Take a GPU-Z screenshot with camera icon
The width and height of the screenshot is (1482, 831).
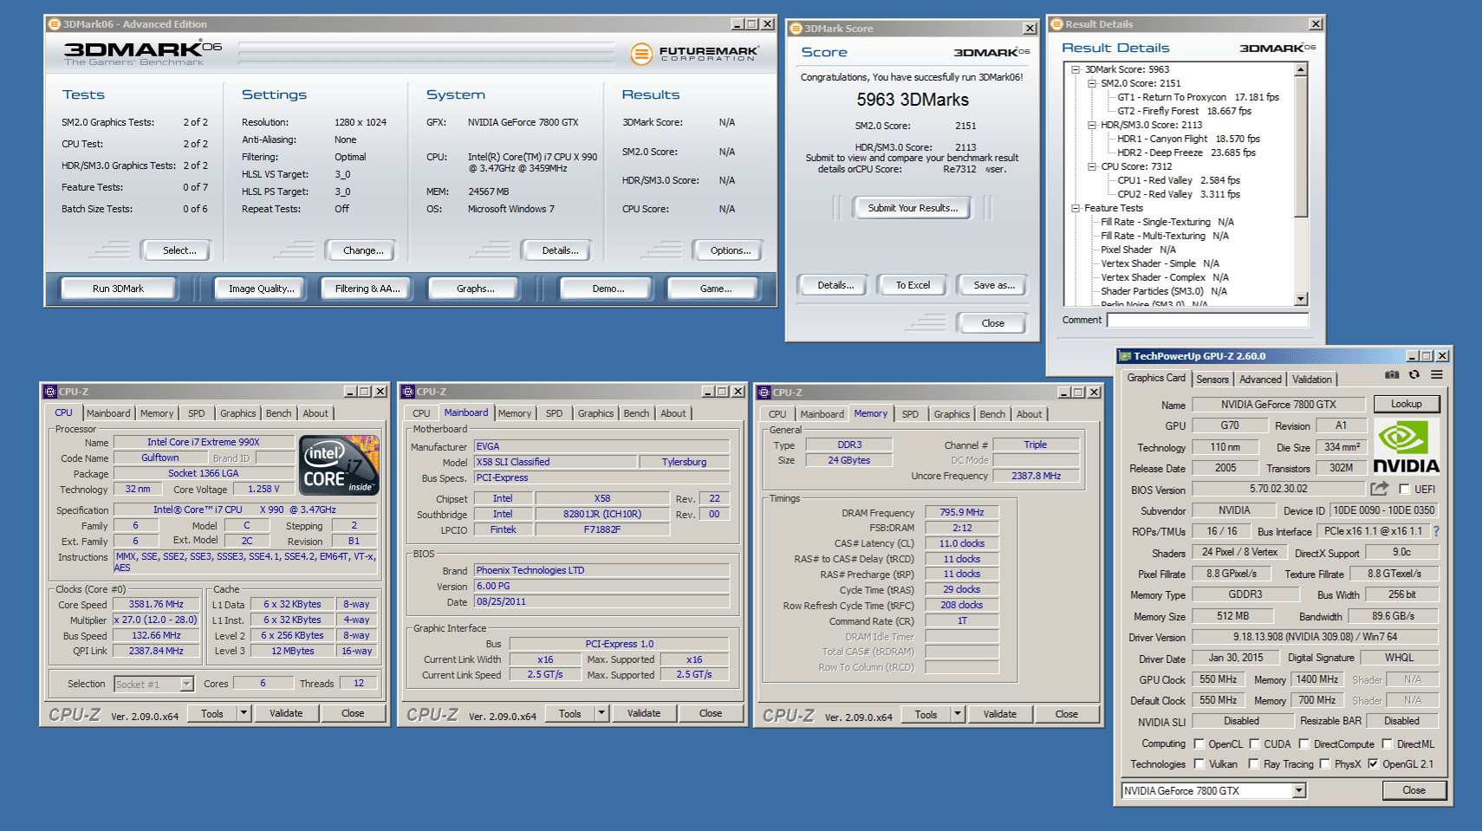(1392, 375)
